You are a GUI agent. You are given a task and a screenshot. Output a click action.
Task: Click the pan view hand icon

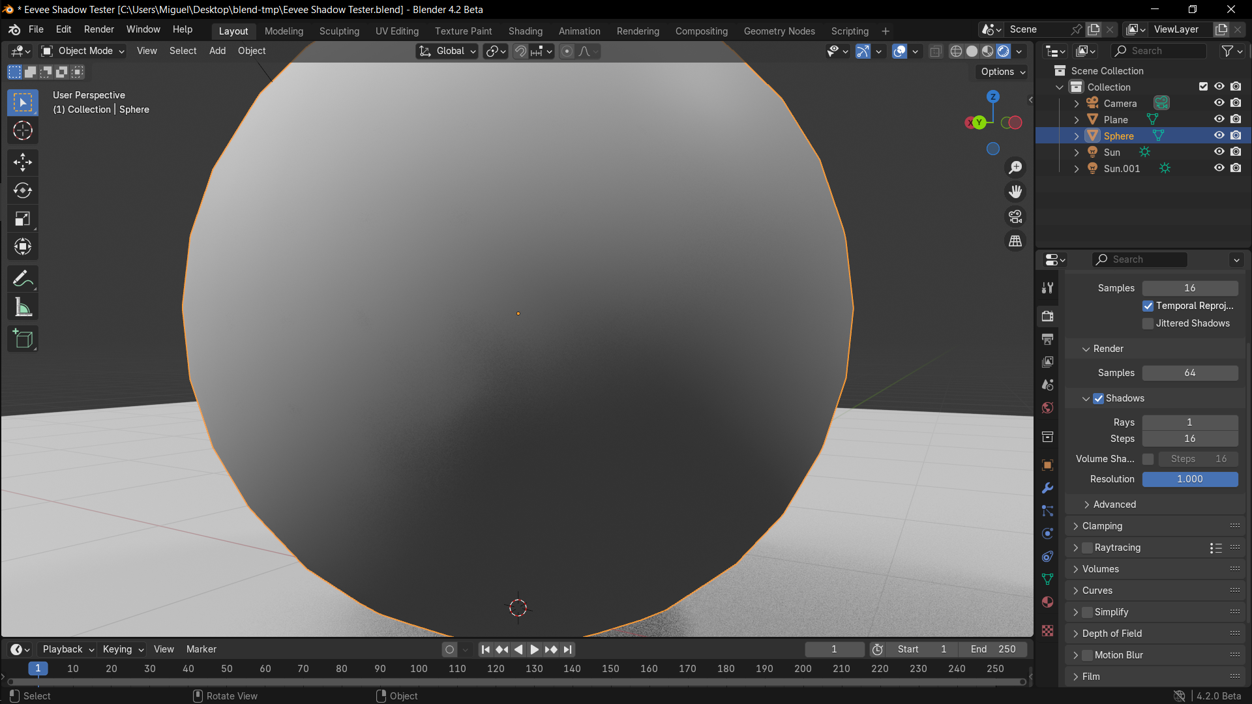1015,192
